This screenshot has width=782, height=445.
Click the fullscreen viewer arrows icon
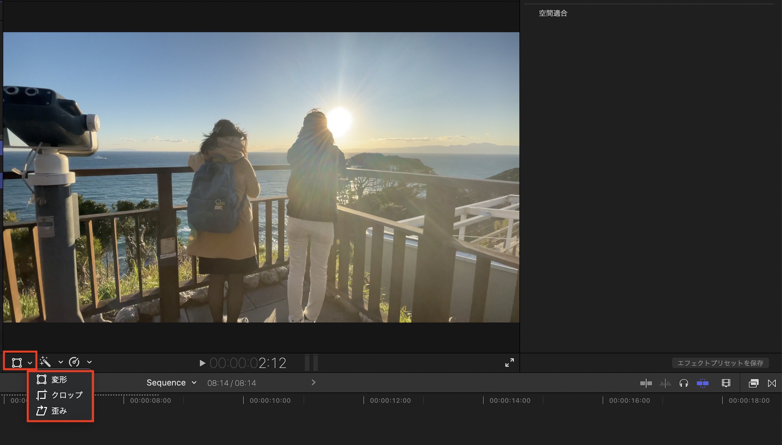(x=509, y=363)
